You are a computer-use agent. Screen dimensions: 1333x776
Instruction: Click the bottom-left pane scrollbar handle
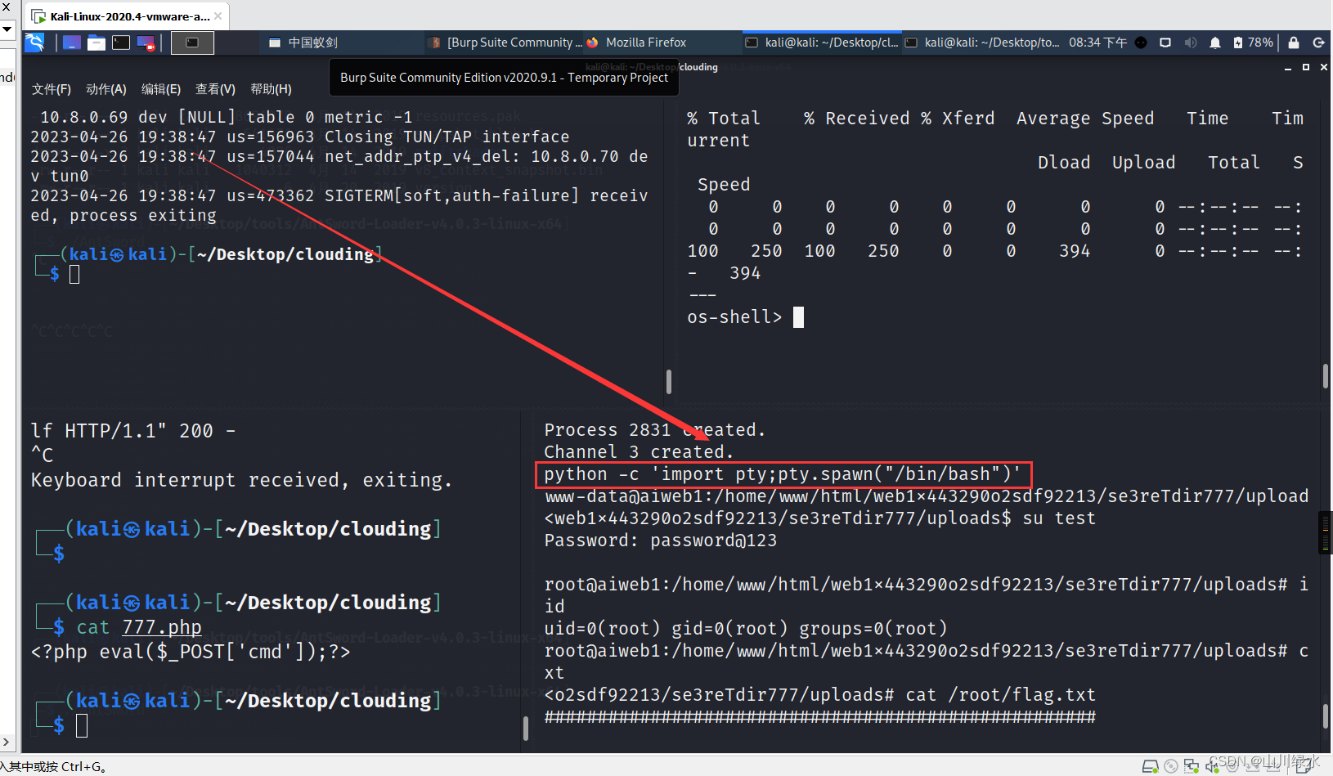525,728
